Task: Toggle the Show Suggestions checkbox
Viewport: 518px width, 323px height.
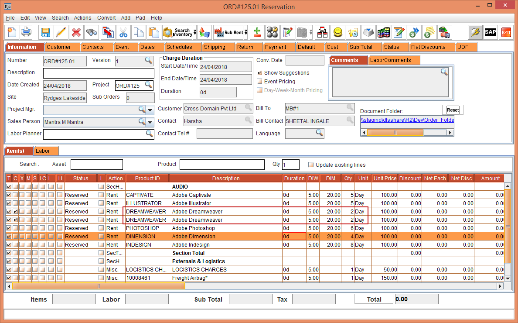Action: [260, 73]
